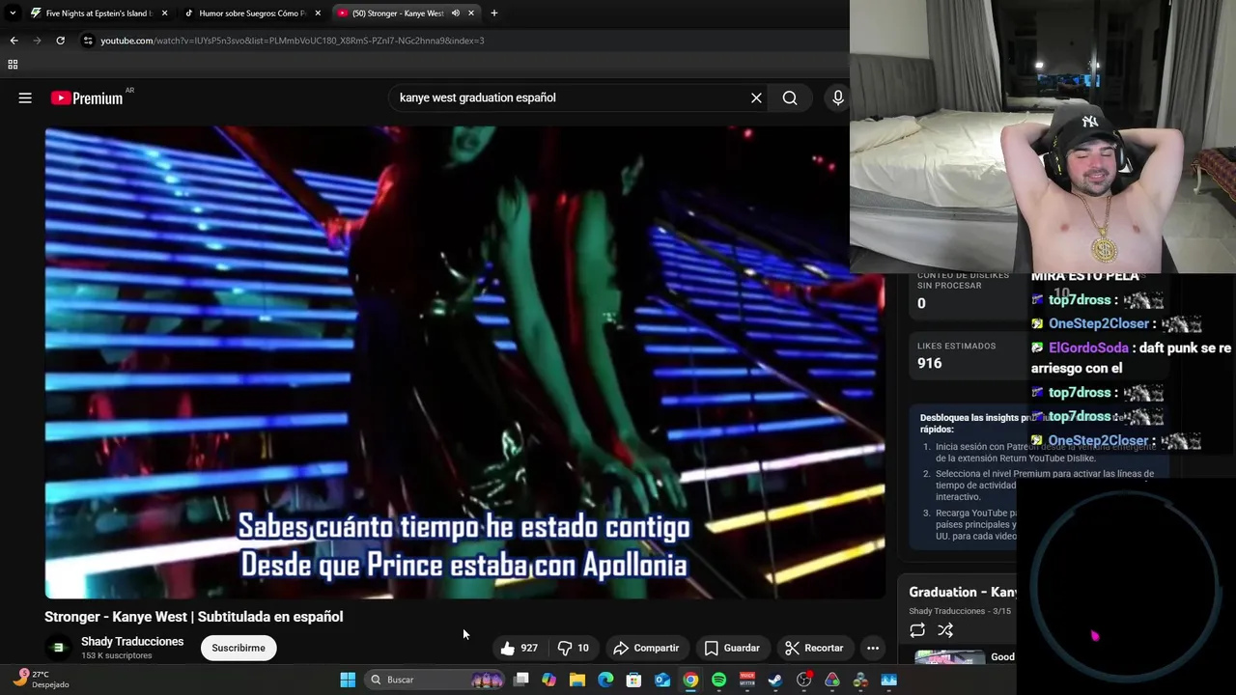
Task: Open Microsoft Edge from taskbar
Action: click(x=605, y=680)
